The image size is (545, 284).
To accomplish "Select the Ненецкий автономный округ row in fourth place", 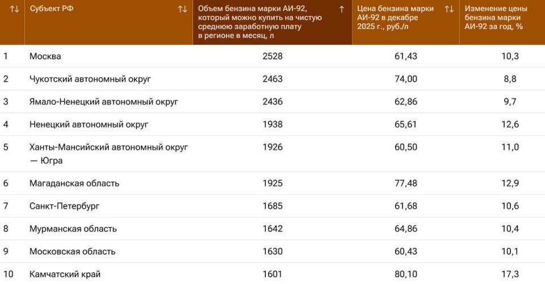I will (89, 124).
